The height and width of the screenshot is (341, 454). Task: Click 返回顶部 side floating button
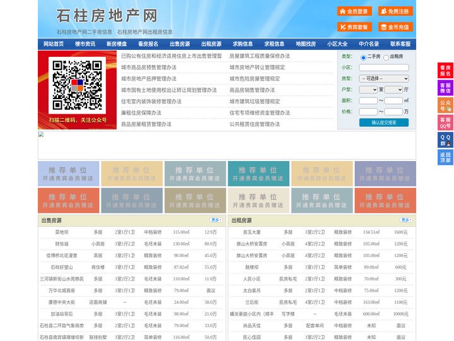coord(445,157)
